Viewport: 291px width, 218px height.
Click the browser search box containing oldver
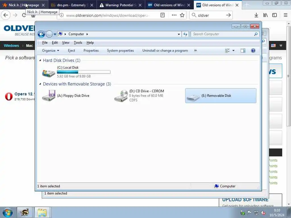[x=211, y=15]
